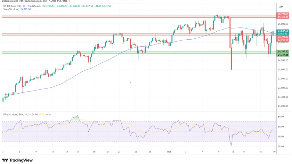The width and height of the screenshot is (292, 164).
Task: Click the TradingView logo at bottom left
Action: [x=17, y=160]
